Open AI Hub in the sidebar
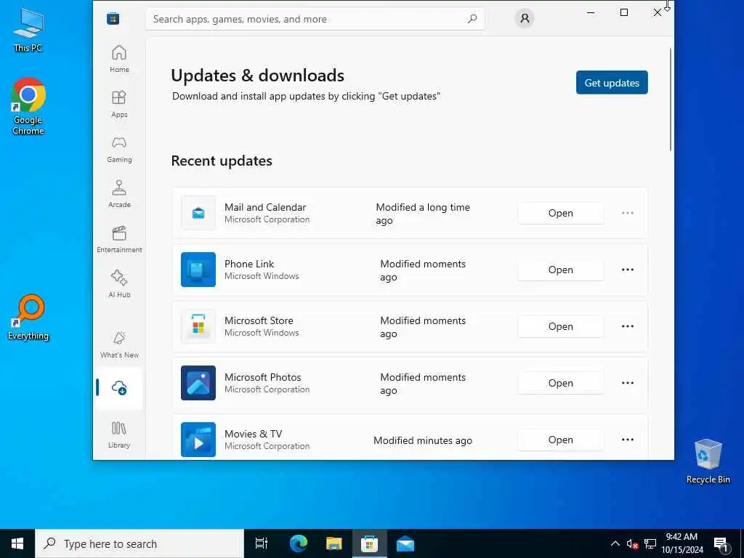The height and width of the screenshot is (558, 744). pos(119,284)
